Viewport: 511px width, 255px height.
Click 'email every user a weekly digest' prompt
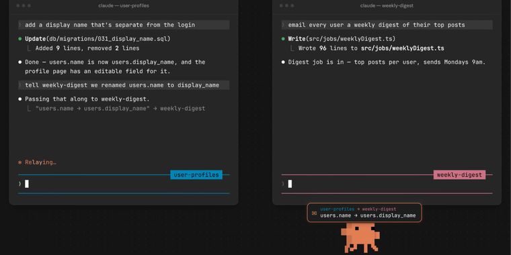point(387,25)
